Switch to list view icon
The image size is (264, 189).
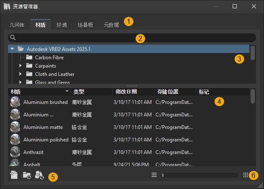click(154, 175)
